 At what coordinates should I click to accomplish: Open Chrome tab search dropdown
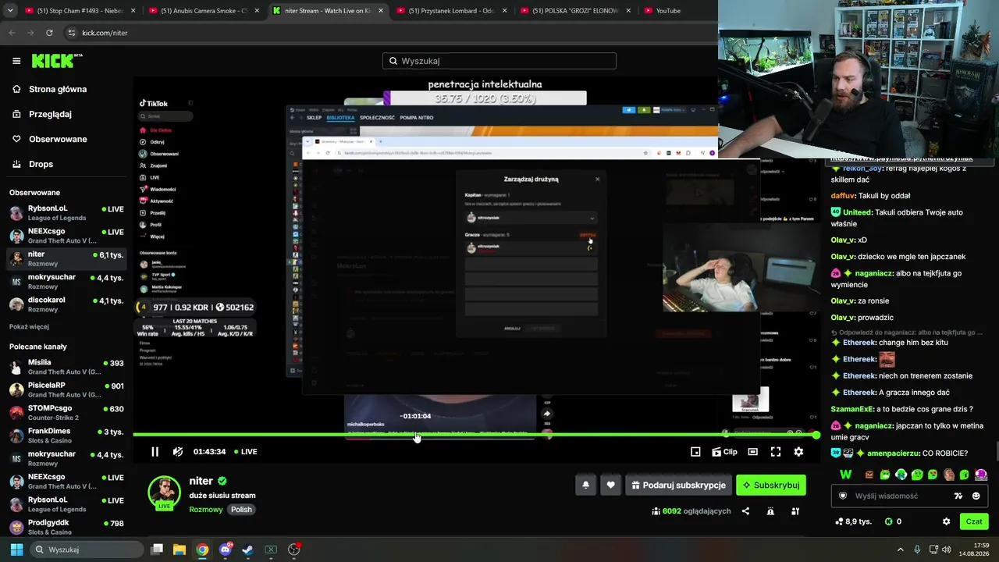tap(10, 11)
